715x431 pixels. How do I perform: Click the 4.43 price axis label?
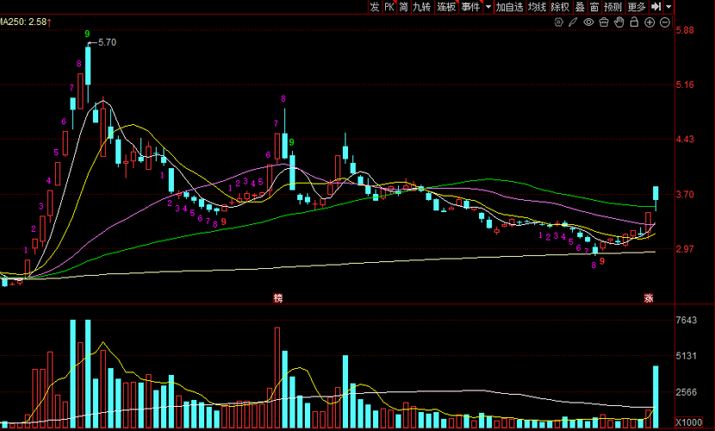point(685,139)
